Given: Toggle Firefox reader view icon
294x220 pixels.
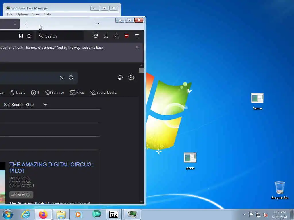Looking at the screenshot, I should [x=21, y=36].
